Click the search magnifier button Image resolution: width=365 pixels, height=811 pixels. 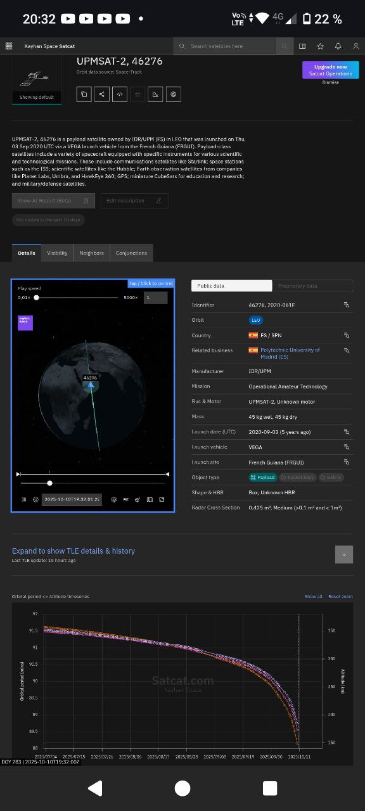(285, 46)
